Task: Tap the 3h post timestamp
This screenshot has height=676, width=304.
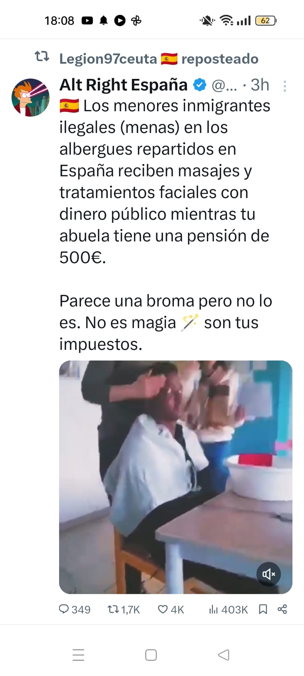Action: click(260, 85)
